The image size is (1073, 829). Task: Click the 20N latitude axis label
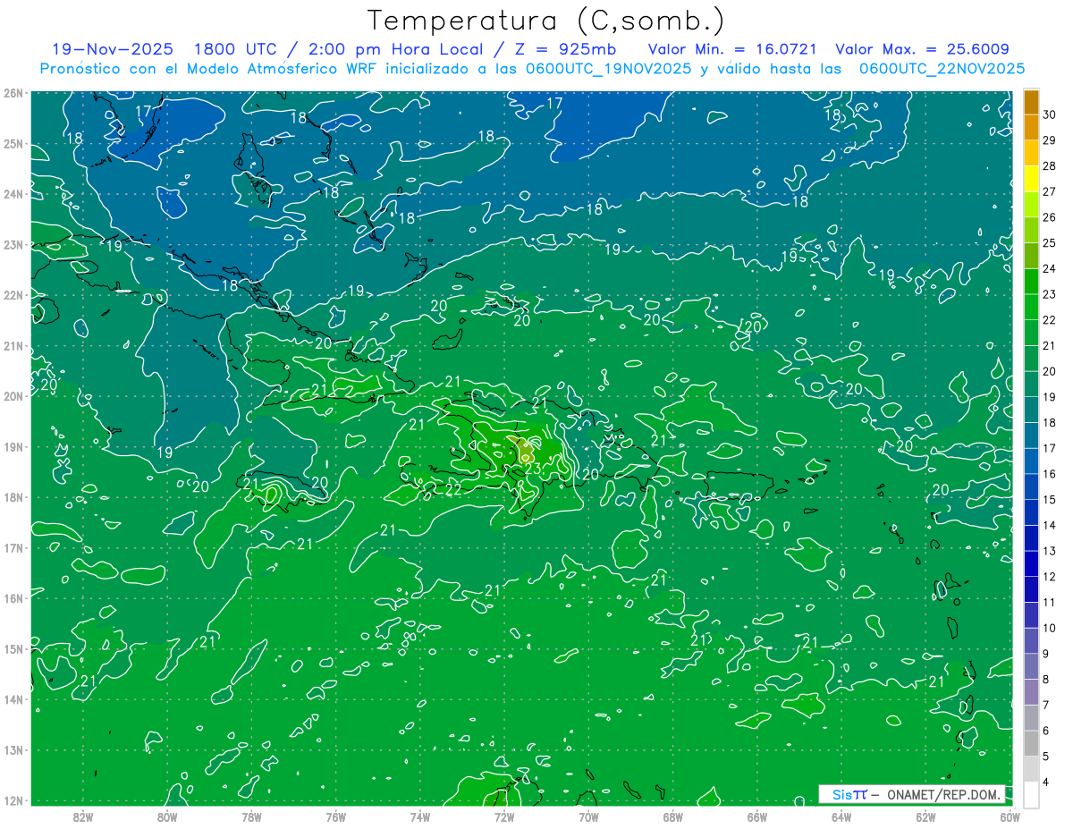click(x=13, y=396)
